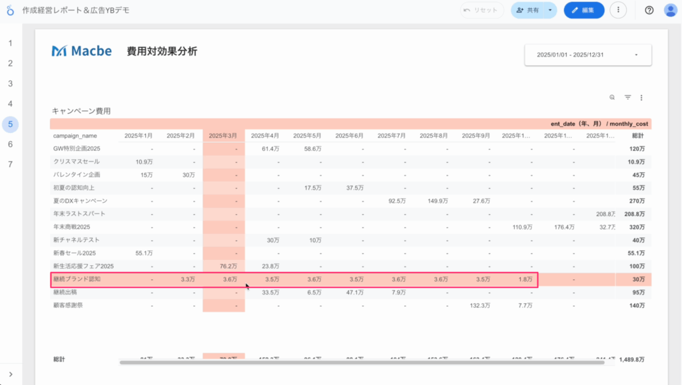This screenshot has height=385, width=682.
Task: Click the Macbe logo in the report
Action: (82, 51)
